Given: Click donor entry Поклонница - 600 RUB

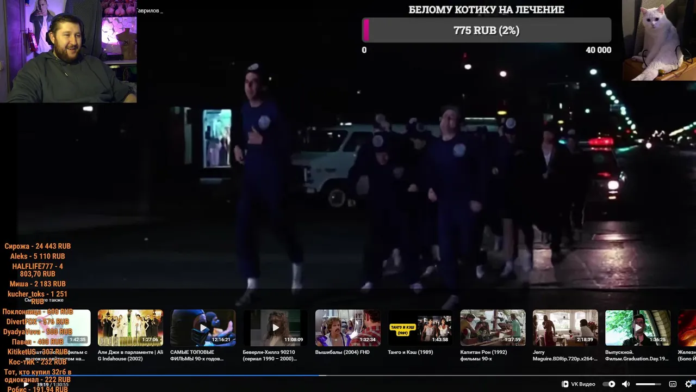Looking at the screenshot, I should click(38, 311).
